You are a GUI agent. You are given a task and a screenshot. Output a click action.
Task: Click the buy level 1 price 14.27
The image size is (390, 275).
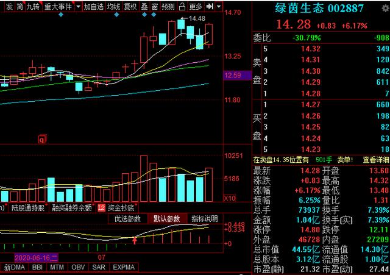click(x=310, y=104)
